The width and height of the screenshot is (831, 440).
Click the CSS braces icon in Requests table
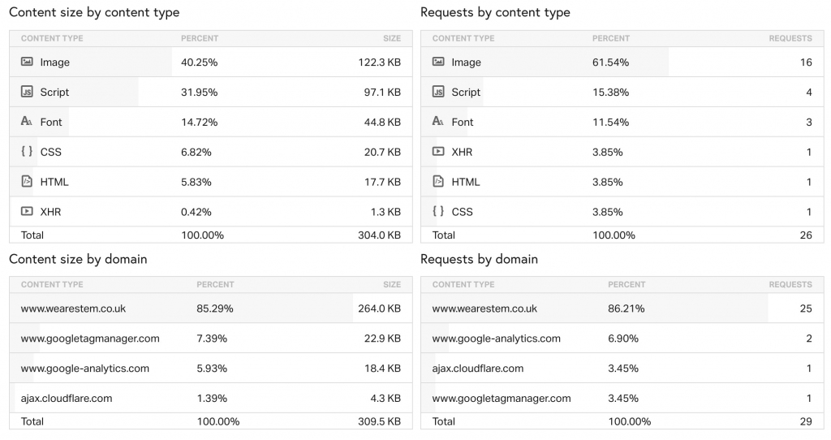pos(437,211)
